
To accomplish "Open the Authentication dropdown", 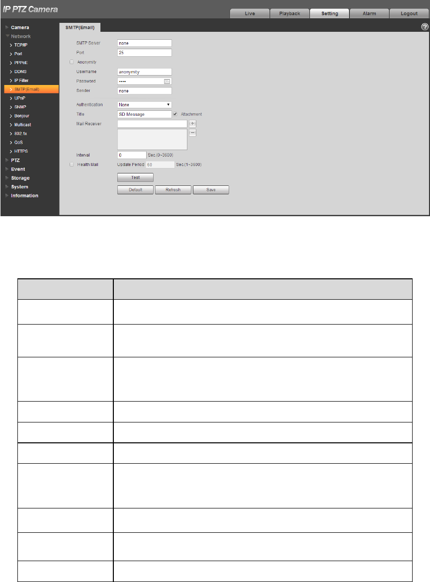I will [x=145, y=105].
